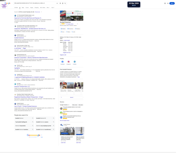Open View all Google reviews link
Viewport: 177px width, 153px height.
pyautogui.click(x=64, y=121)
